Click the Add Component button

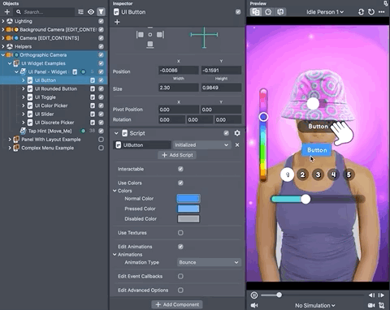click(x=177, y=304)
